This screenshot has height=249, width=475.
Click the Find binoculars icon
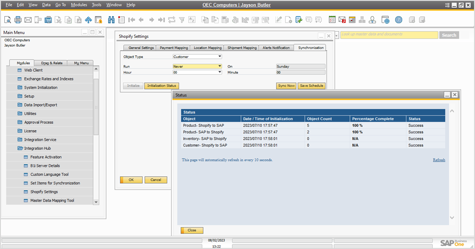pos(111,20)
